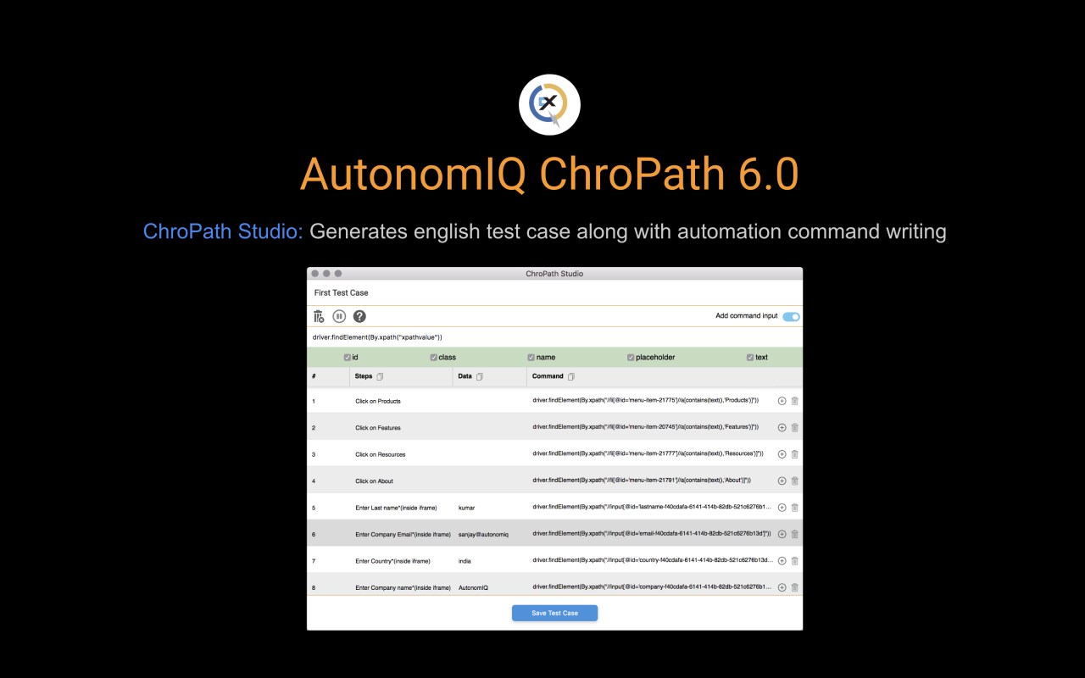Screen dimensions: 1085x678
Task: Add a step after Enter Company name row
Action: click(x=782, y=587)
